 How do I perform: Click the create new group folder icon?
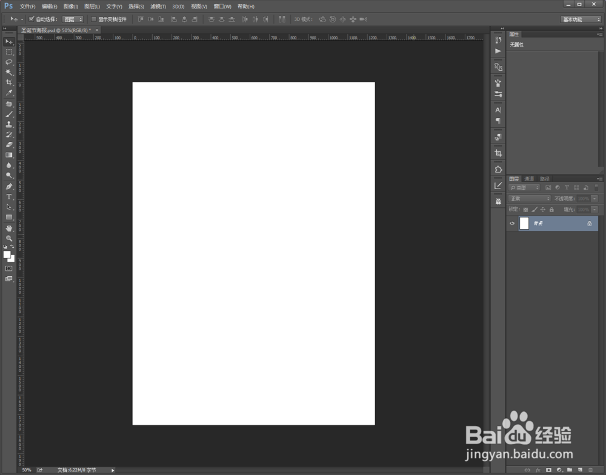click(570, 470)
